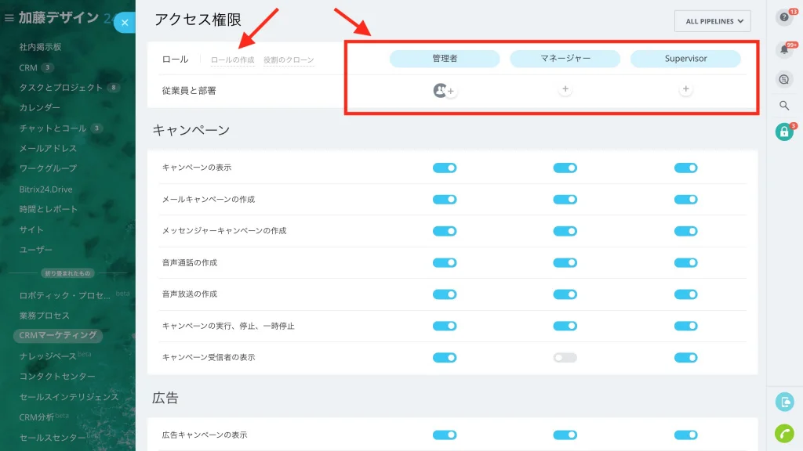Open ロボティック・プロセ... in the sidebar
Screen dimensions: 803x451
coord(64,295)
